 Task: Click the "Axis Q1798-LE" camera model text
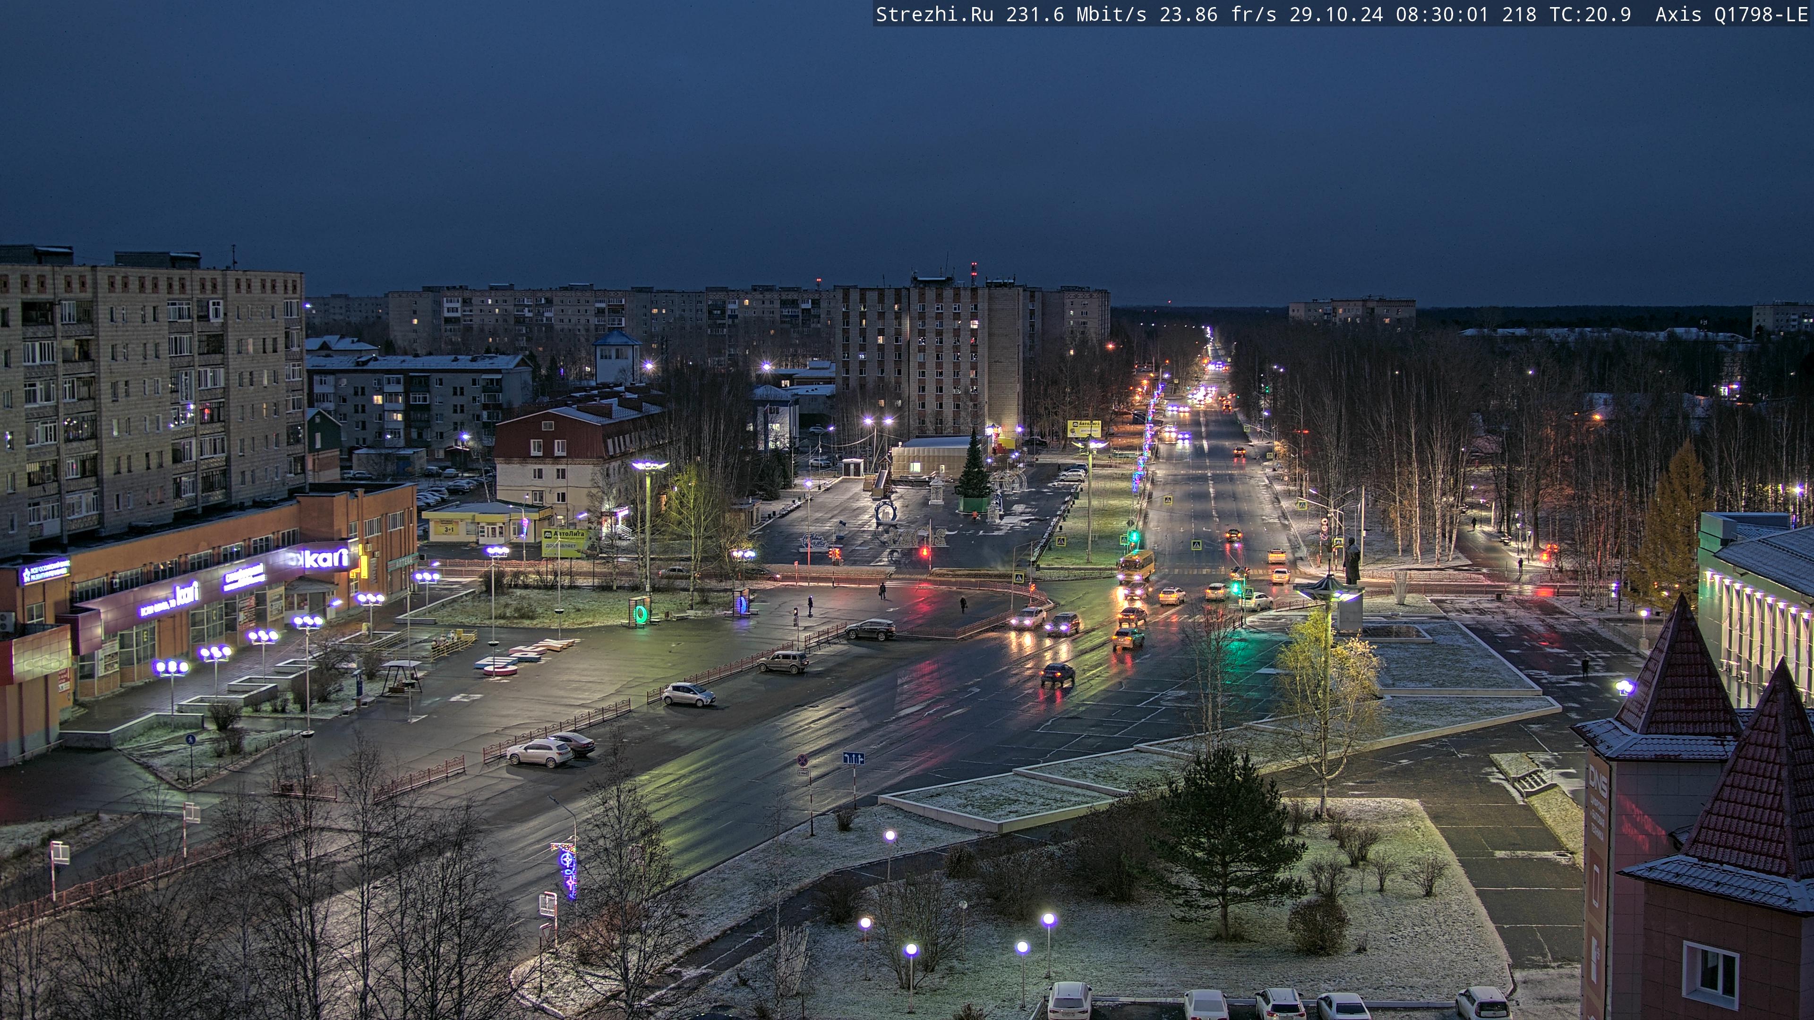[1732, 15]
